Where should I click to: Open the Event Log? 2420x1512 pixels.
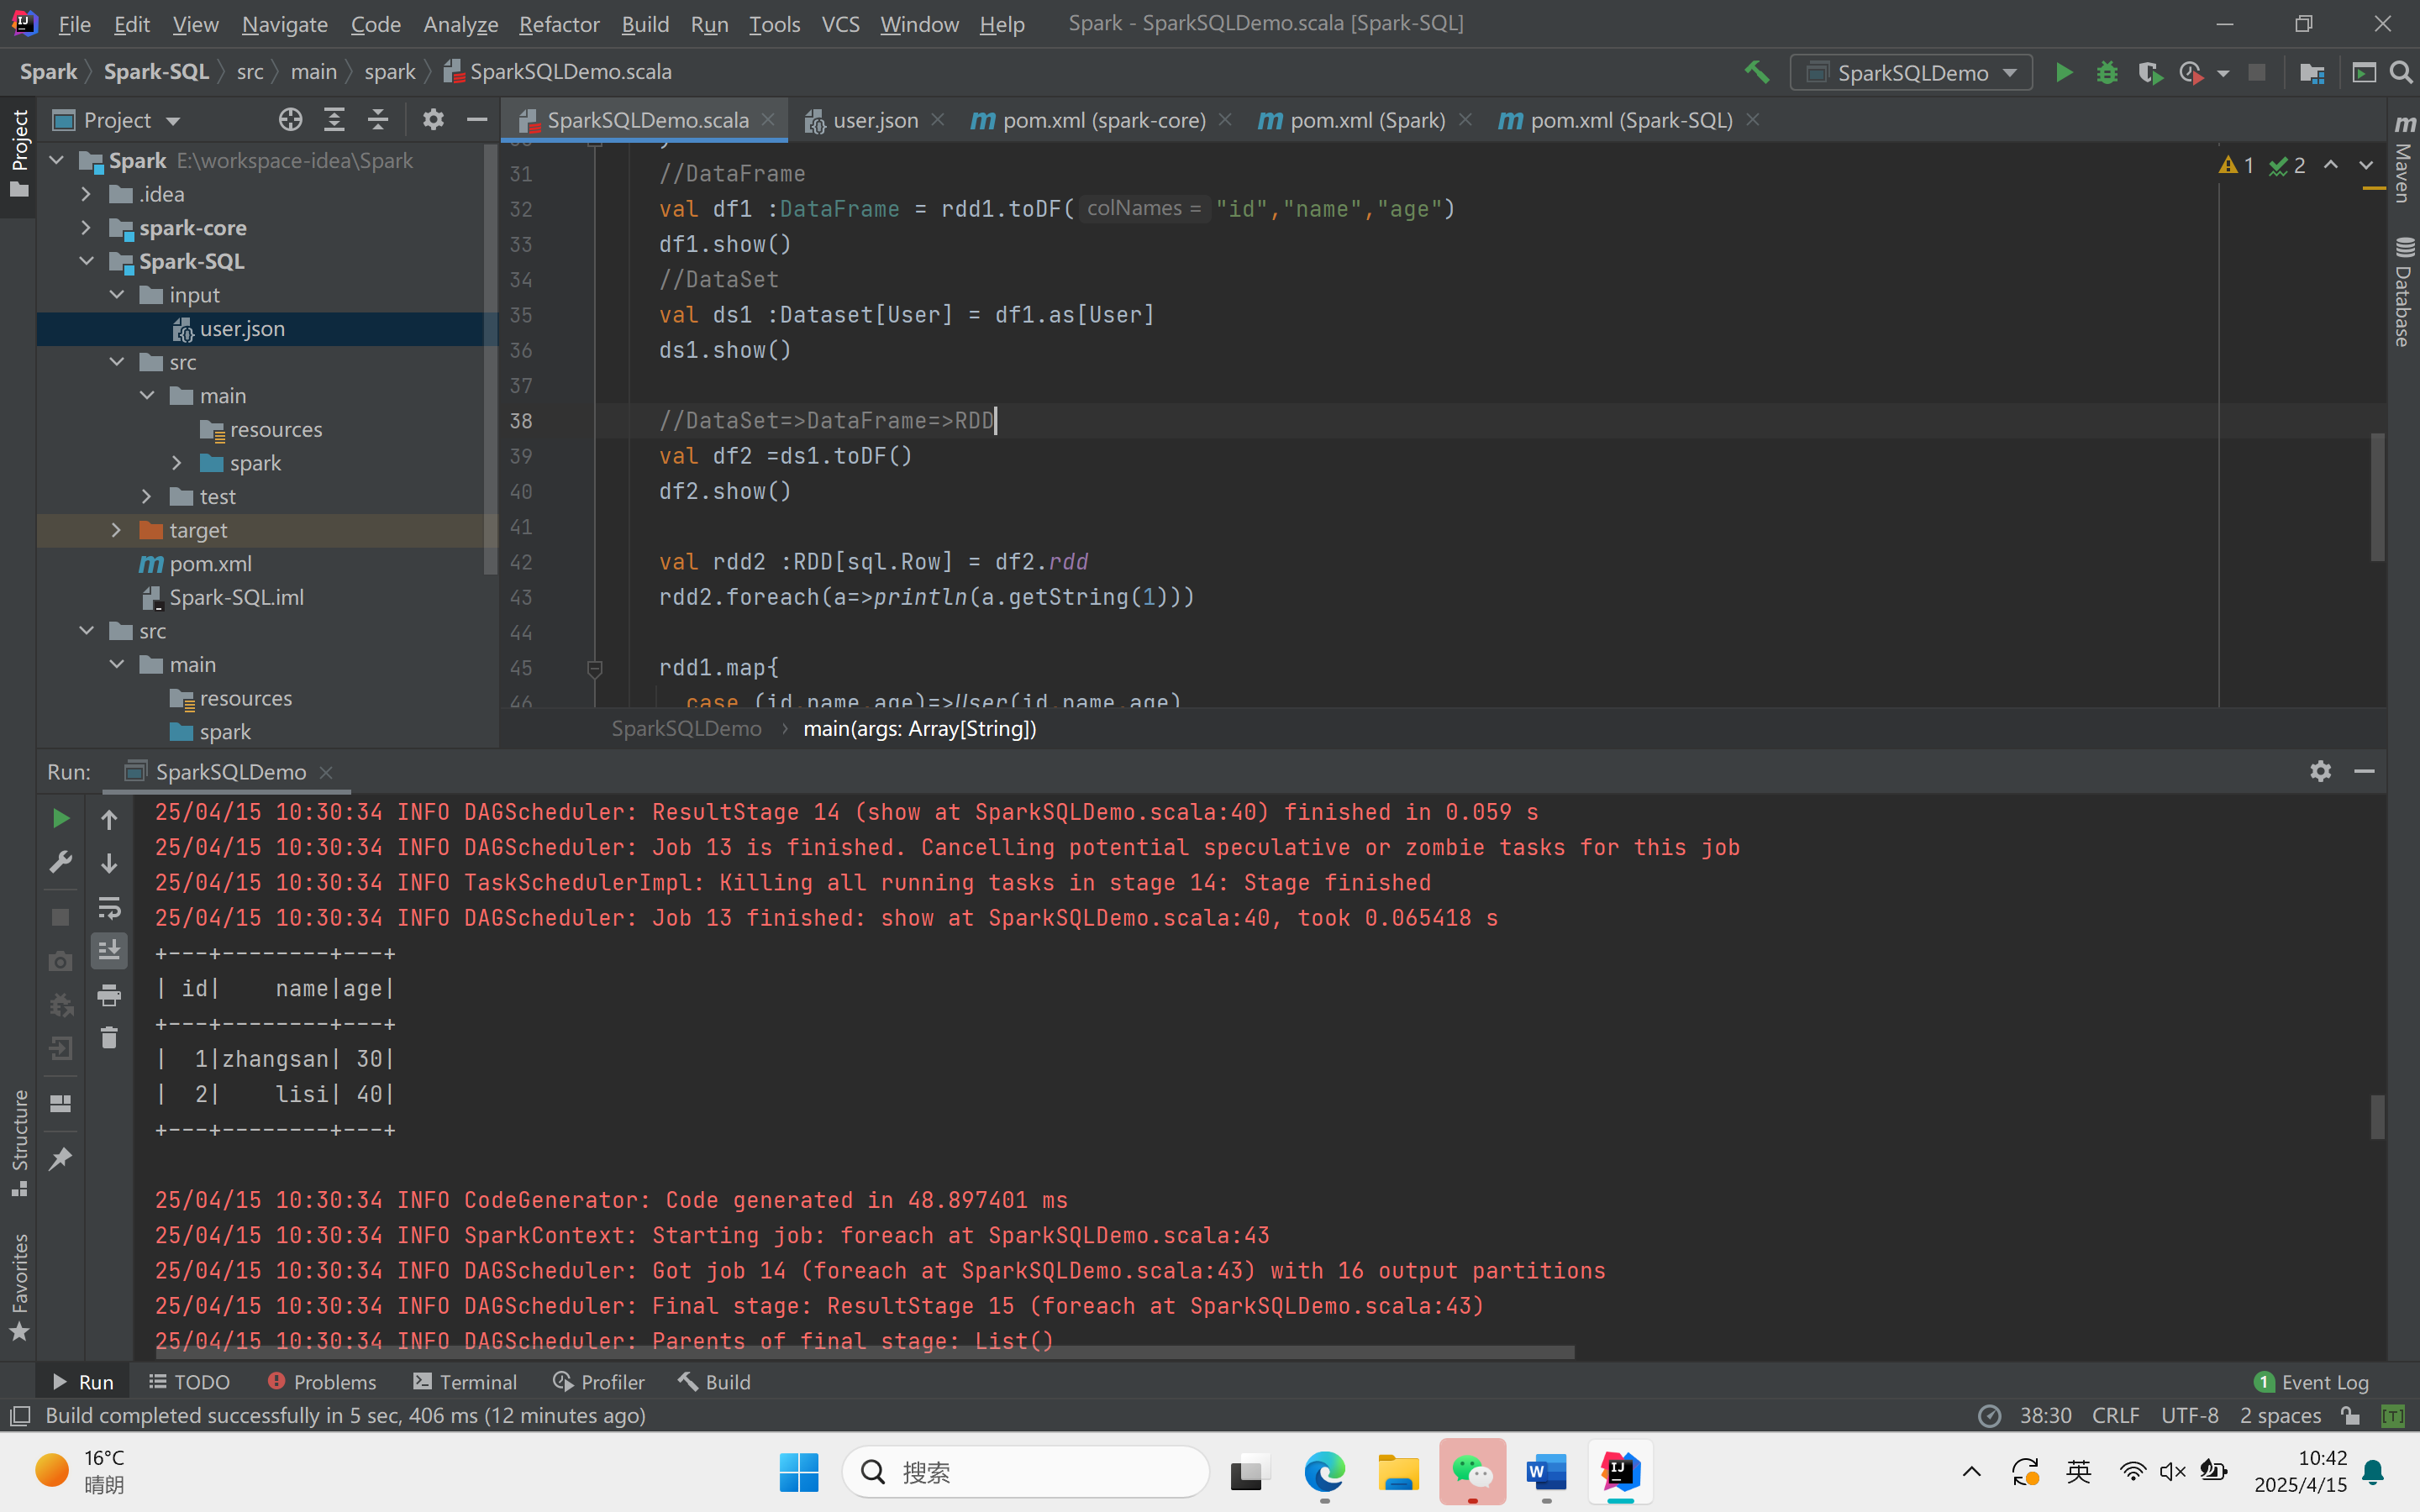[x=2312, y=1382]
